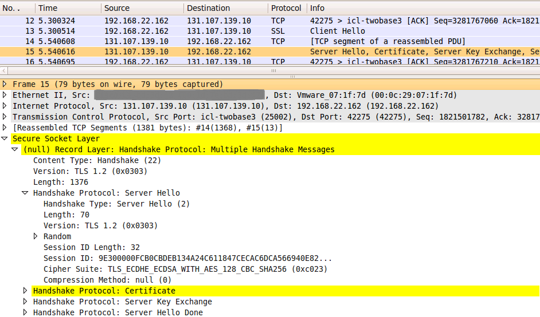The image size is (540, 317).
Task: Expand the Frame 15 tree node
Action: coord(5,84)
